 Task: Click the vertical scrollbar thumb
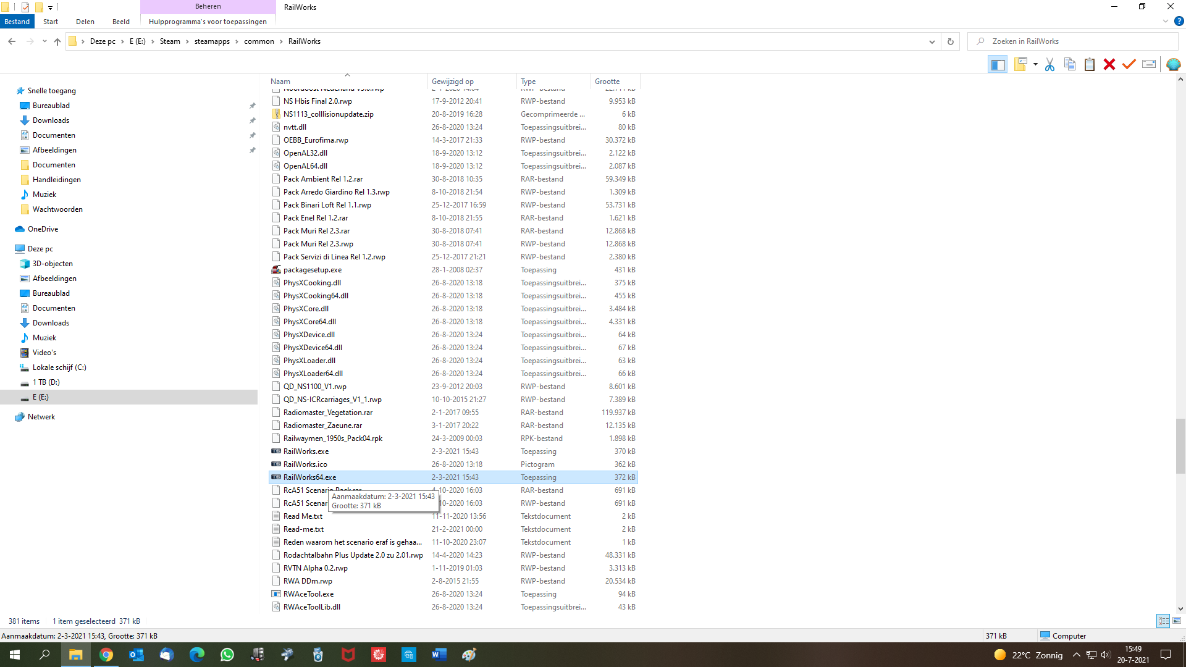click(x=1180, y=446)
